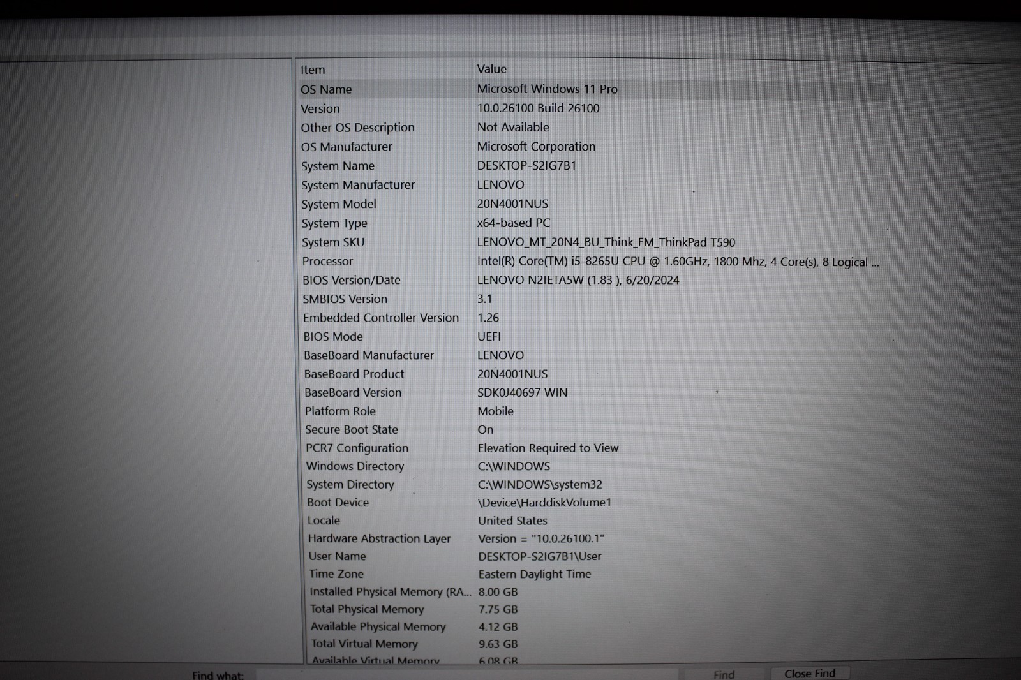1021x680 pixels.
Task: Select the Other OS Description row
Action: pos(593,128)
